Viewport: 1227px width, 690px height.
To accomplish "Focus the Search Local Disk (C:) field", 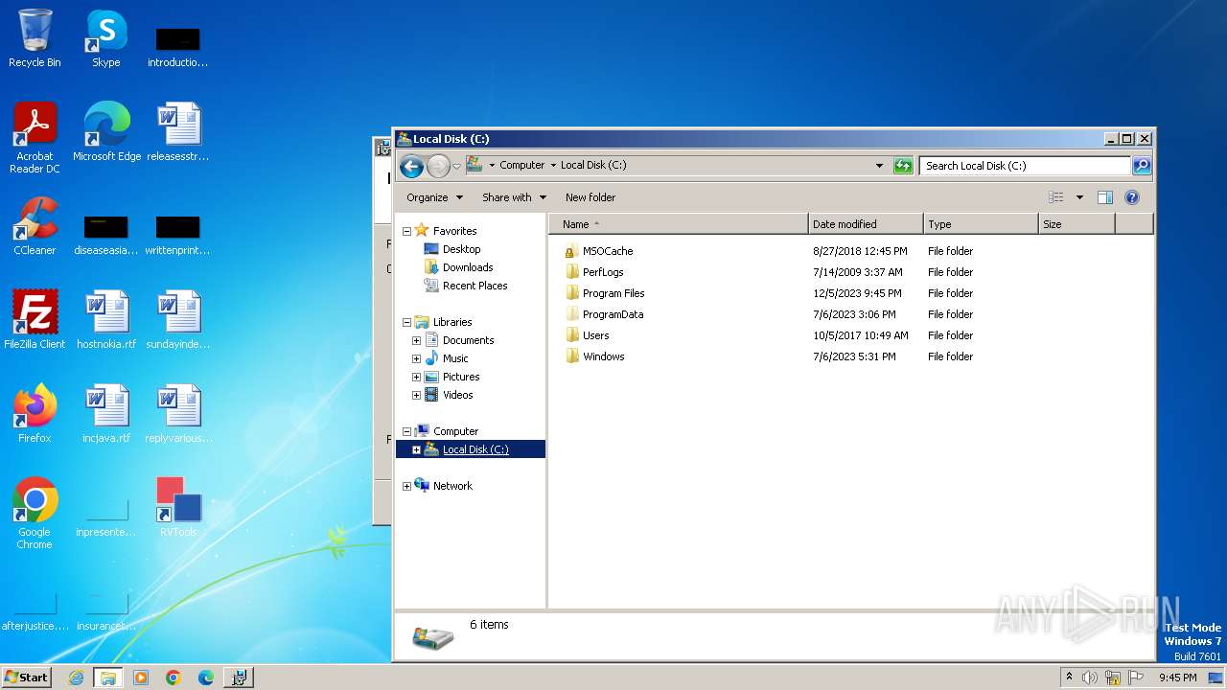I will pyautogui.click(x=1025, y=166).
